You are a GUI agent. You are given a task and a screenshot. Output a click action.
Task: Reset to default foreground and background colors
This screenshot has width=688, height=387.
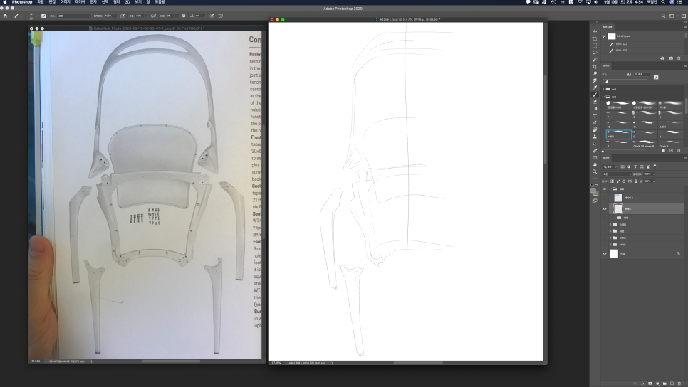(x=592, y=186)
